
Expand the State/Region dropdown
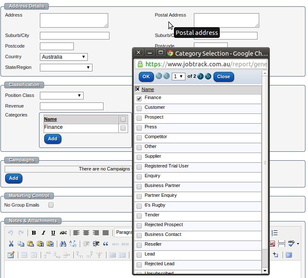pos(66,68)
